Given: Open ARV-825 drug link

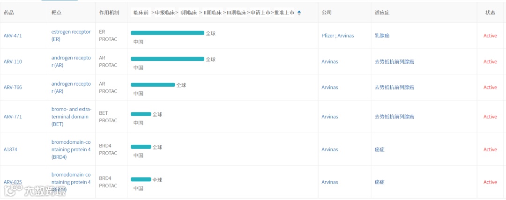Looking at the screenshot, I should coord(13,182).
